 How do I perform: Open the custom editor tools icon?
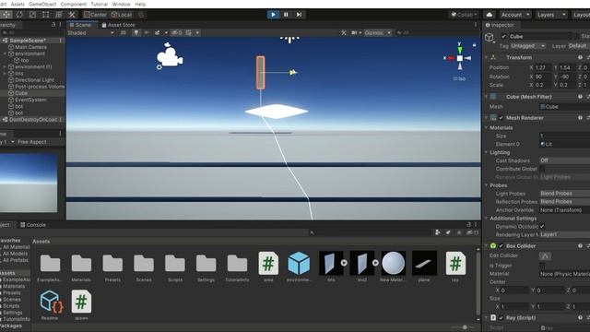[x=72, y=15]
